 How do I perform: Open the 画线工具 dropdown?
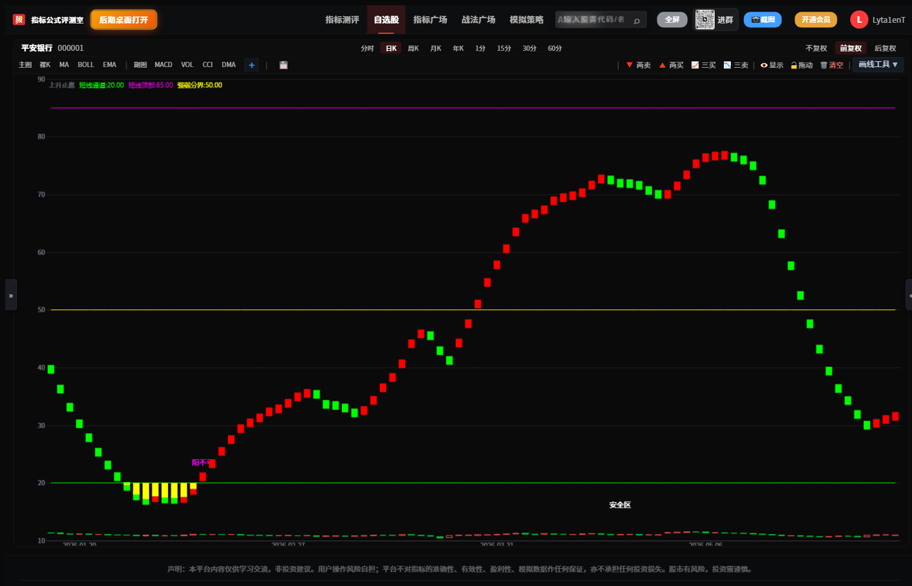pos(878,64)
